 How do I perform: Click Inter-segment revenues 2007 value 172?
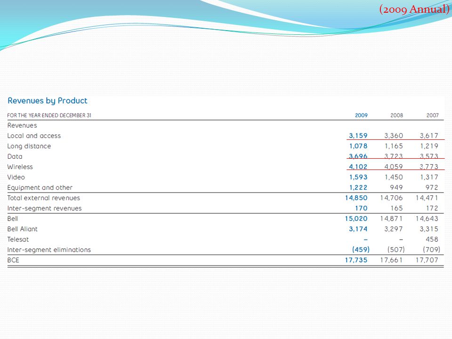tap(432, 209)
